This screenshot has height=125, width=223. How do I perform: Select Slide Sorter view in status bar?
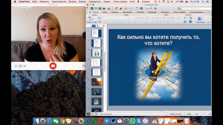pos(92,114)
